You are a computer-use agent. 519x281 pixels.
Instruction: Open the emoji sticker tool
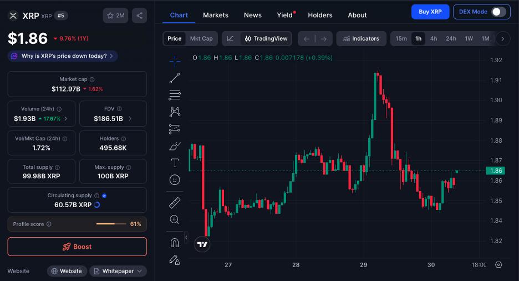(x=175, y=180)
